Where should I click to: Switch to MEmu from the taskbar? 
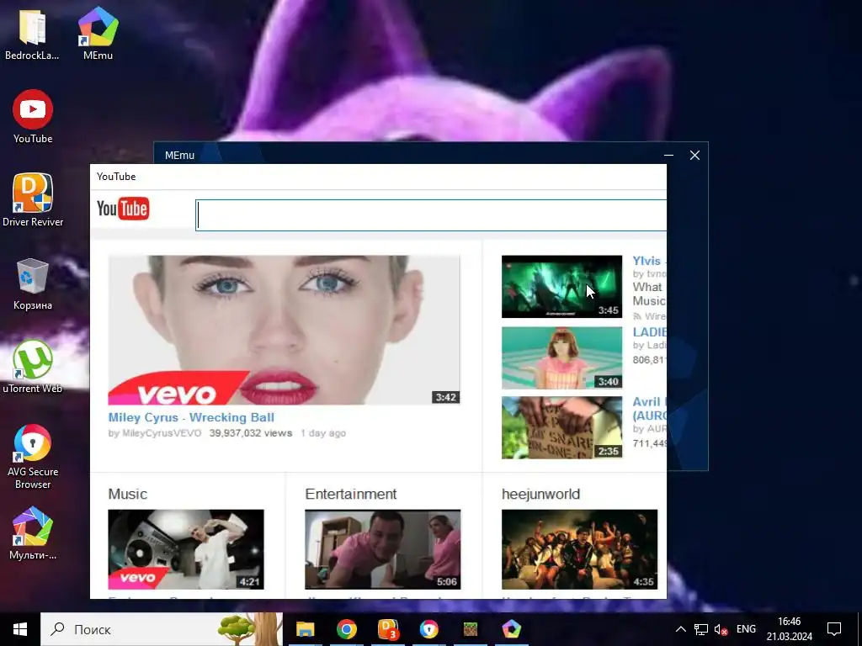pyautogui.click(x=511, y=629)
